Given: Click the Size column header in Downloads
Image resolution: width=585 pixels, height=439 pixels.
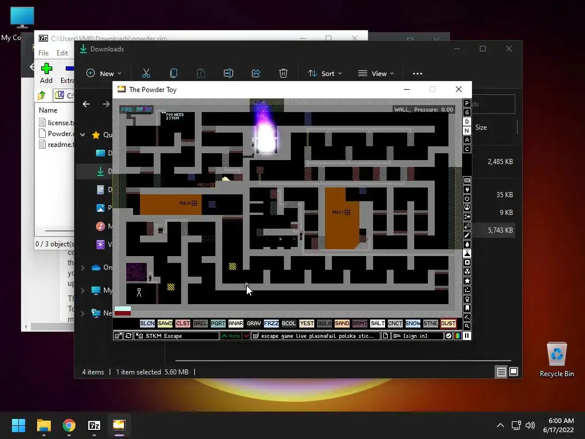Looking at the screenshot, I should [x=481, y=127].
